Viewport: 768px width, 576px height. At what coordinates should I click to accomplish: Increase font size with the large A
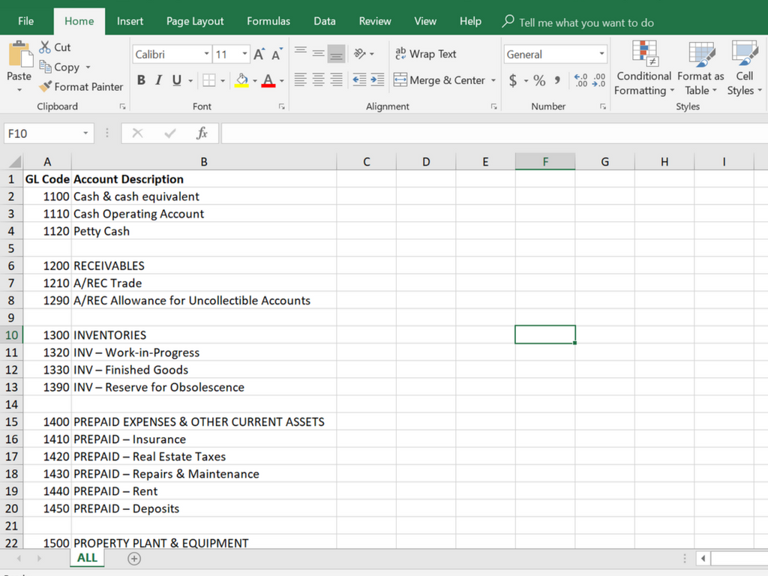click(259, 54)
